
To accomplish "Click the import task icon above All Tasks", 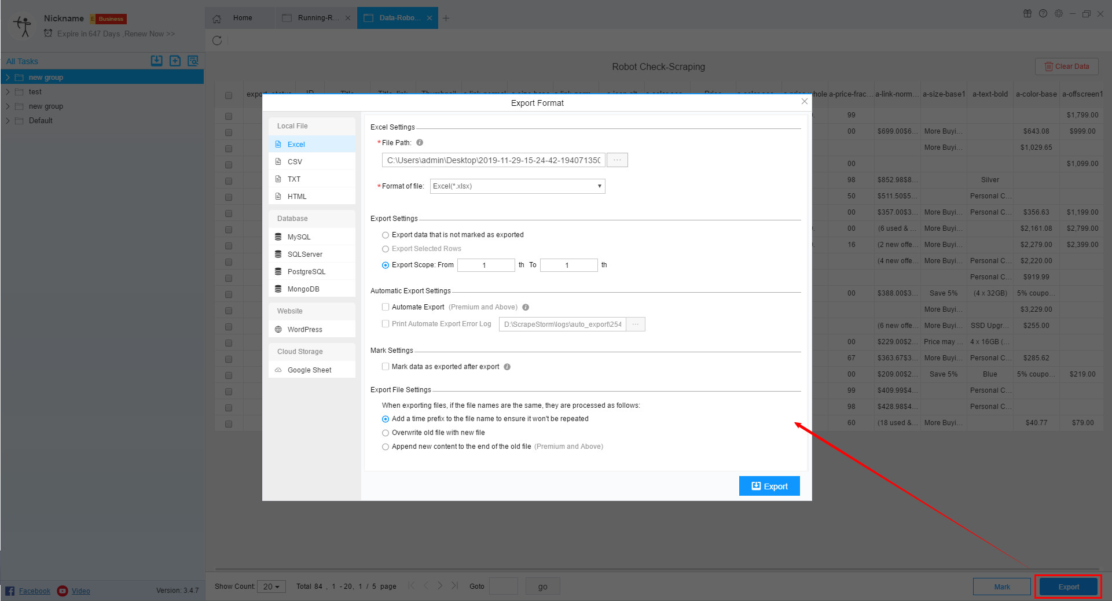I will tap(156, 60).
